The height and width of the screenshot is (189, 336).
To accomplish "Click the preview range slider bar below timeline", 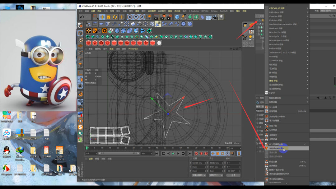I will point(119,154).
